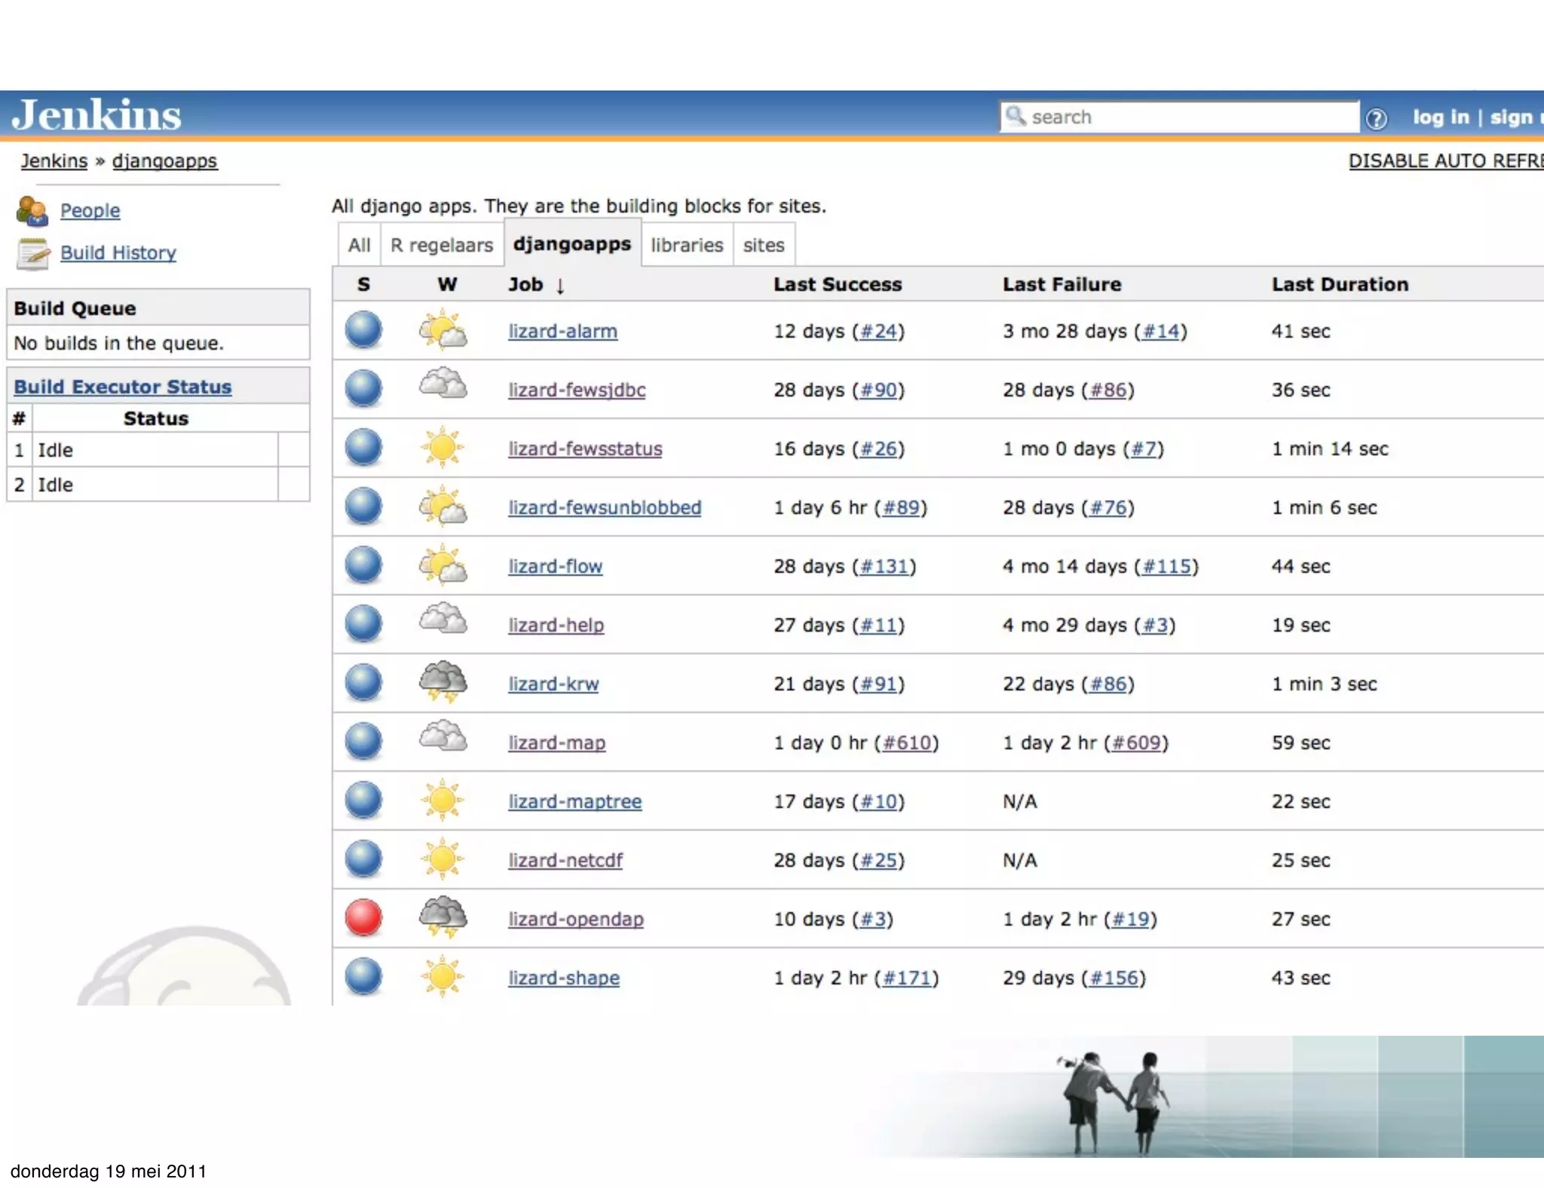This screenshot has height=1188, width=1544.
Task: Click the blue status ball for lizard-fewsjdbc
Action: pos(363,389)
